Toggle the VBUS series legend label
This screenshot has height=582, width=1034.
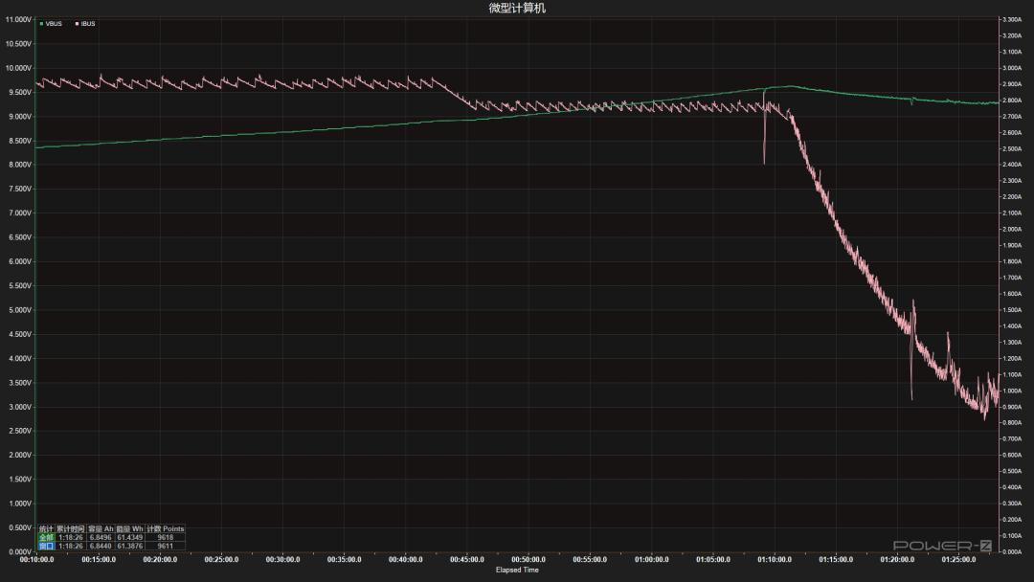click(x=54, y=24)
